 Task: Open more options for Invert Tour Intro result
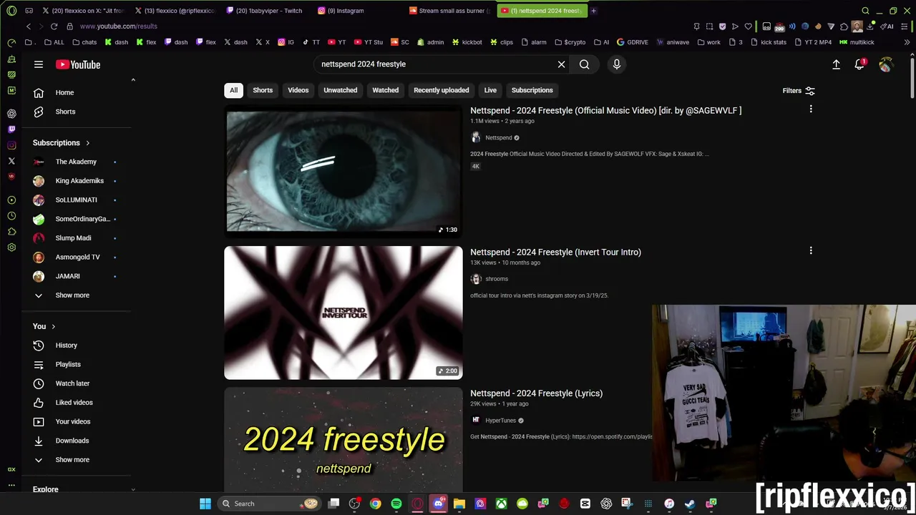(x=811, y=251)
